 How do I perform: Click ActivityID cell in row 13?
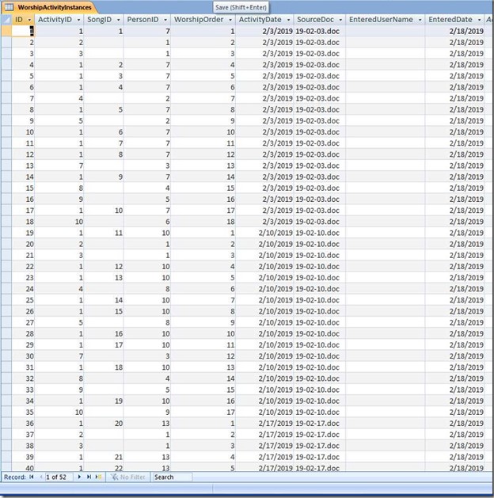click(x=59, y=165)
